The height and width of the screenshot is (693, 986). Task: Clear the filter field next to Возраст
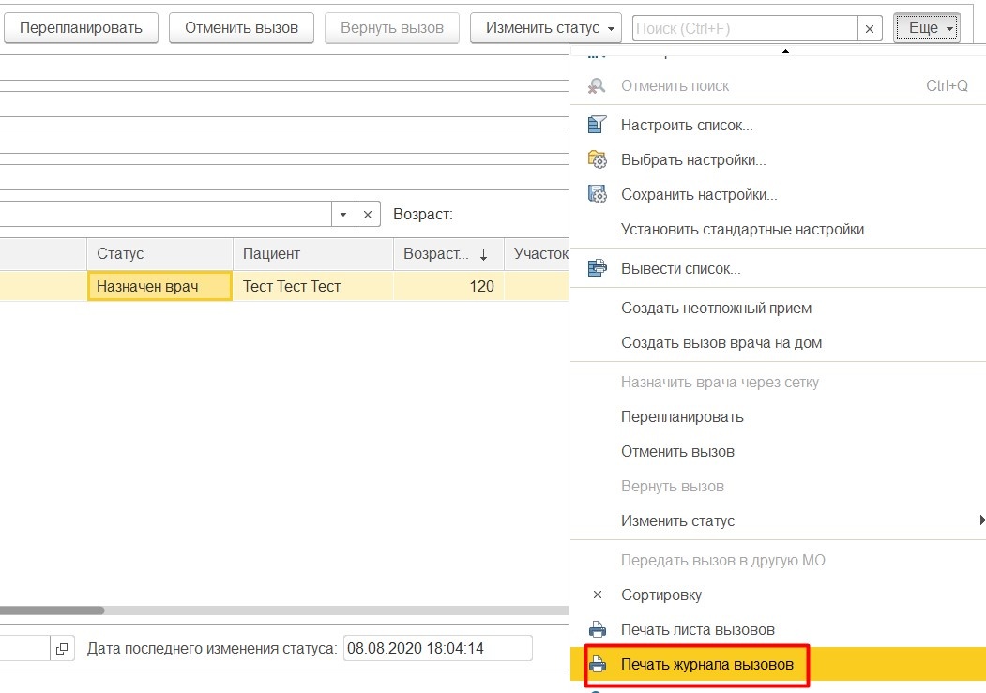tap(368, 215)
